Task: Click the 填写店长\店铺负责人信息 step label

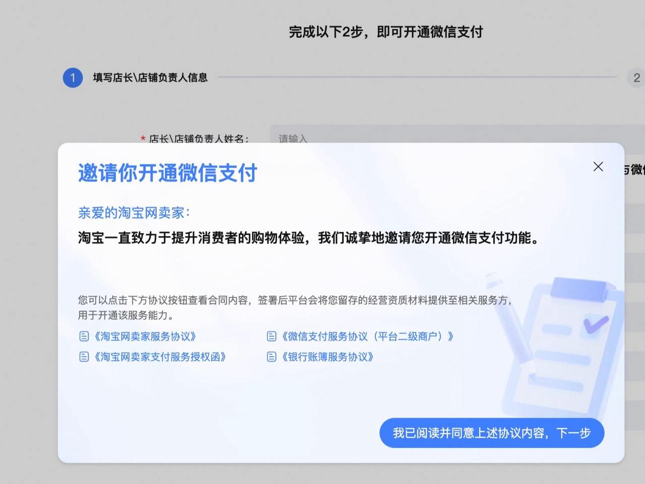Action: [150, 78]
